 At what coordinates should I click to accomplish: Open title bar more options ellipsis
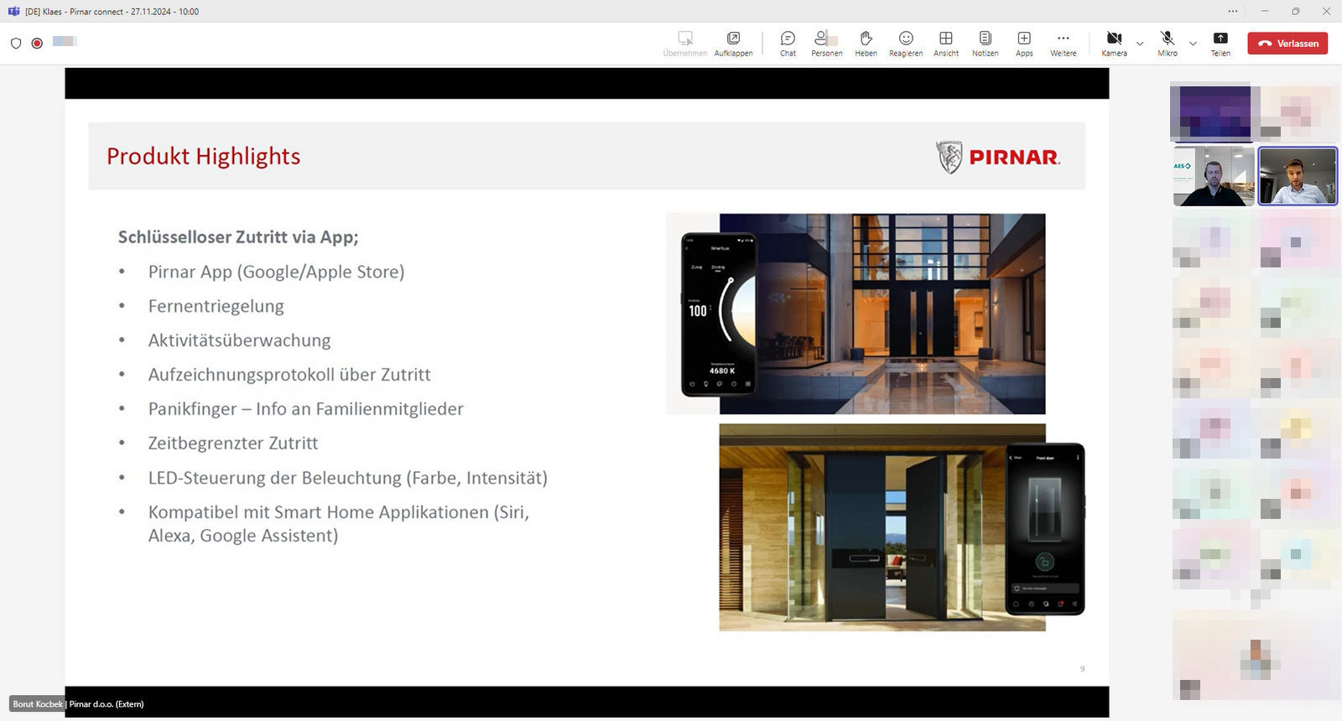point(1232,11)
